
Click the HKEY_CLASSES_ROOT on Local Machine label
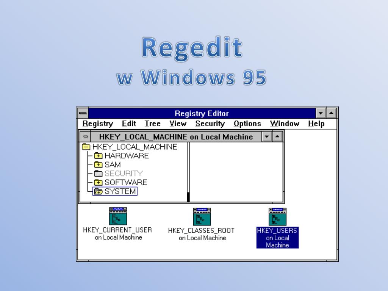tap(202, 234)
